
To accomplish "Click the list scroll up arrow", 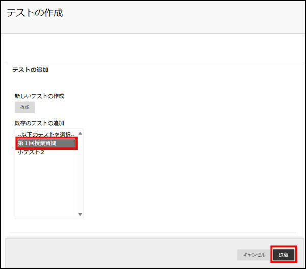I will [x=80, y=133].
